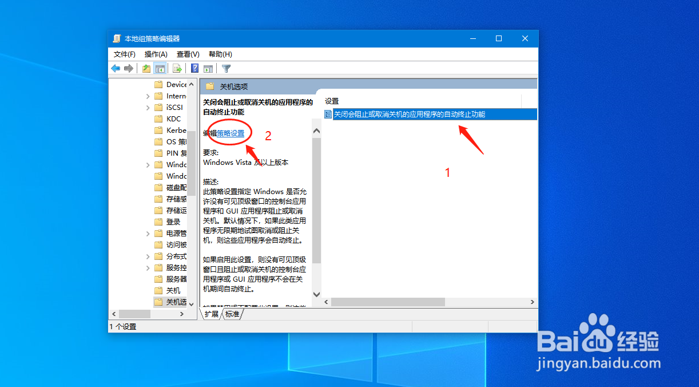Select the 存储感 tree item
Image resolution: width=699 pixels, height=387 pixels.
(176, 199)
